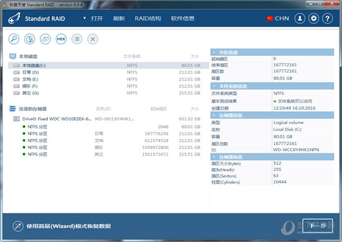This screenshot has width=342, height=242.
Task: Click the question mark help icon
Action: click(327, 19)
